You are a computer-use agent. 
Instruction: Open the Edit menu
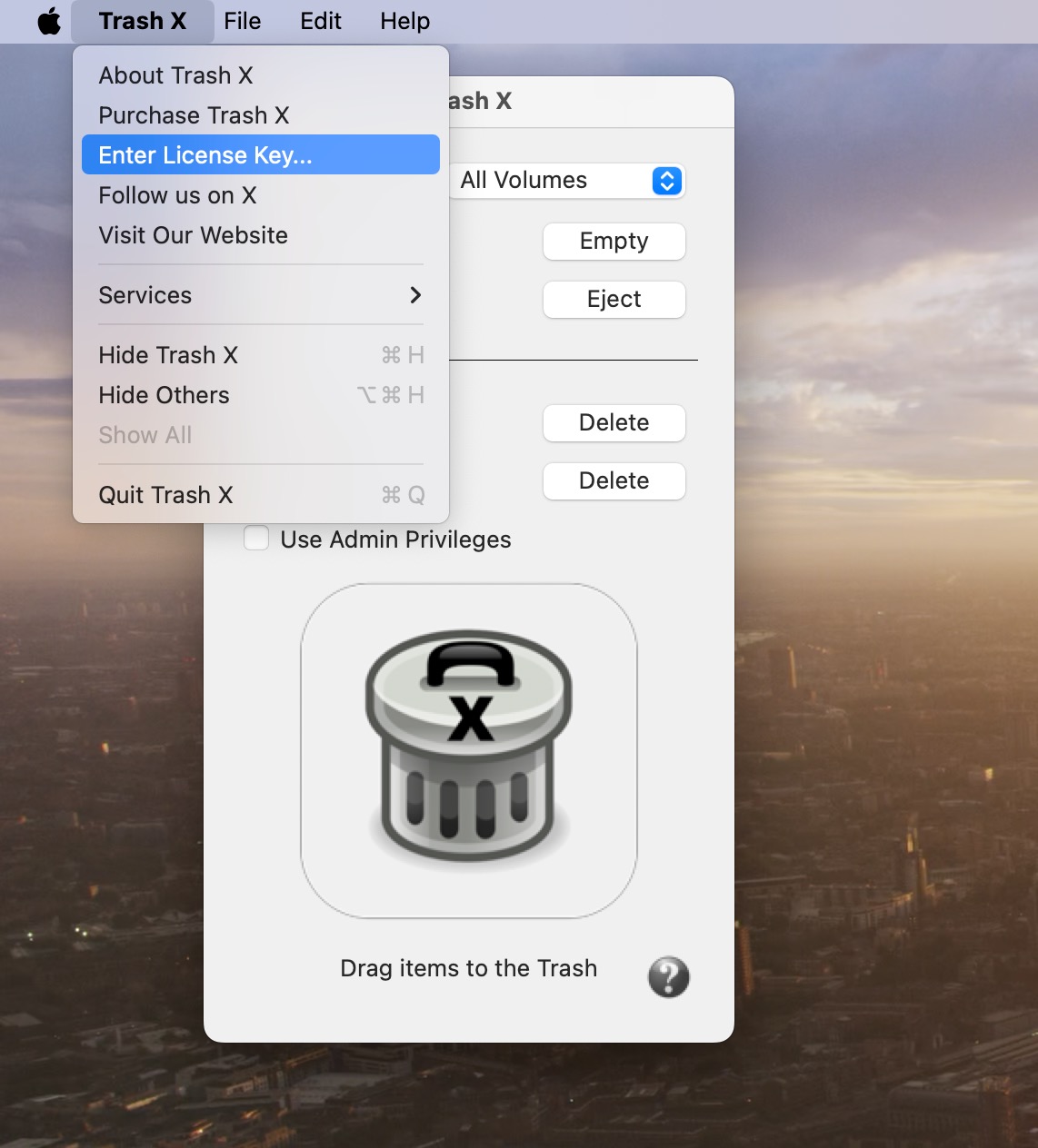coord(321,21)
